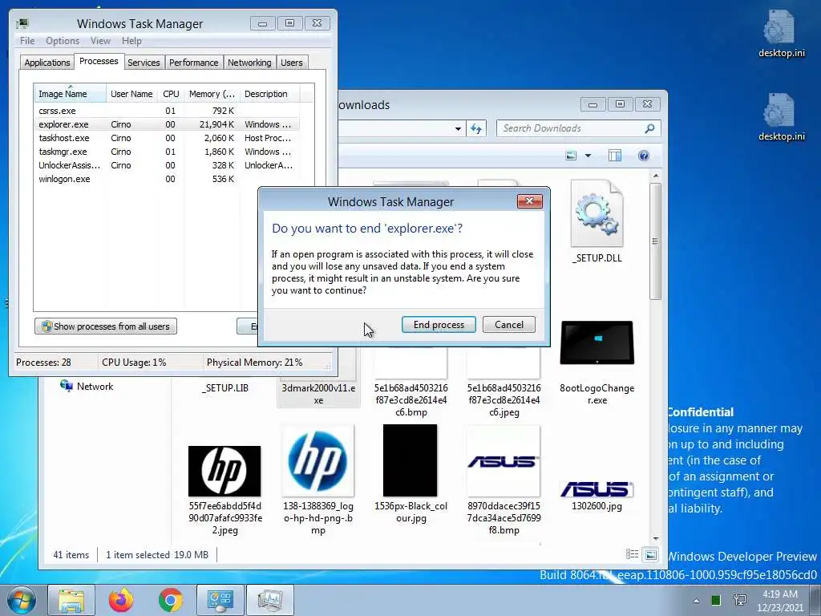Click the search magnifier icon in Downloads
821x616 pixels.
tap(649, 128)
